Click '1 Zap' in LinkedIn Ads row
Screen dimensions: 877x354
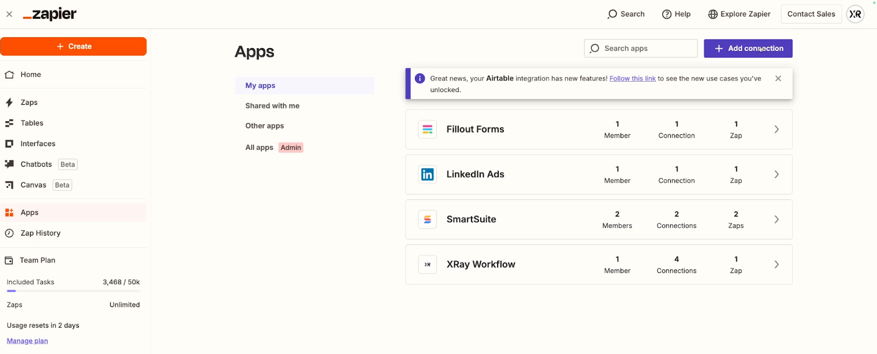[x=736, y=175]
